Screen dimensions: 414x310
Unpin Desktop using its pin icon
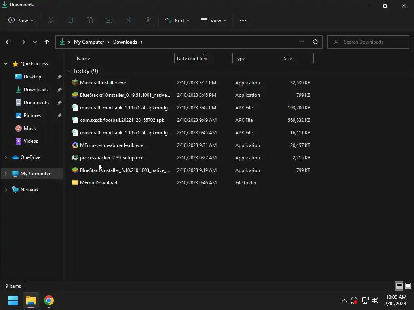coord(60,76)
